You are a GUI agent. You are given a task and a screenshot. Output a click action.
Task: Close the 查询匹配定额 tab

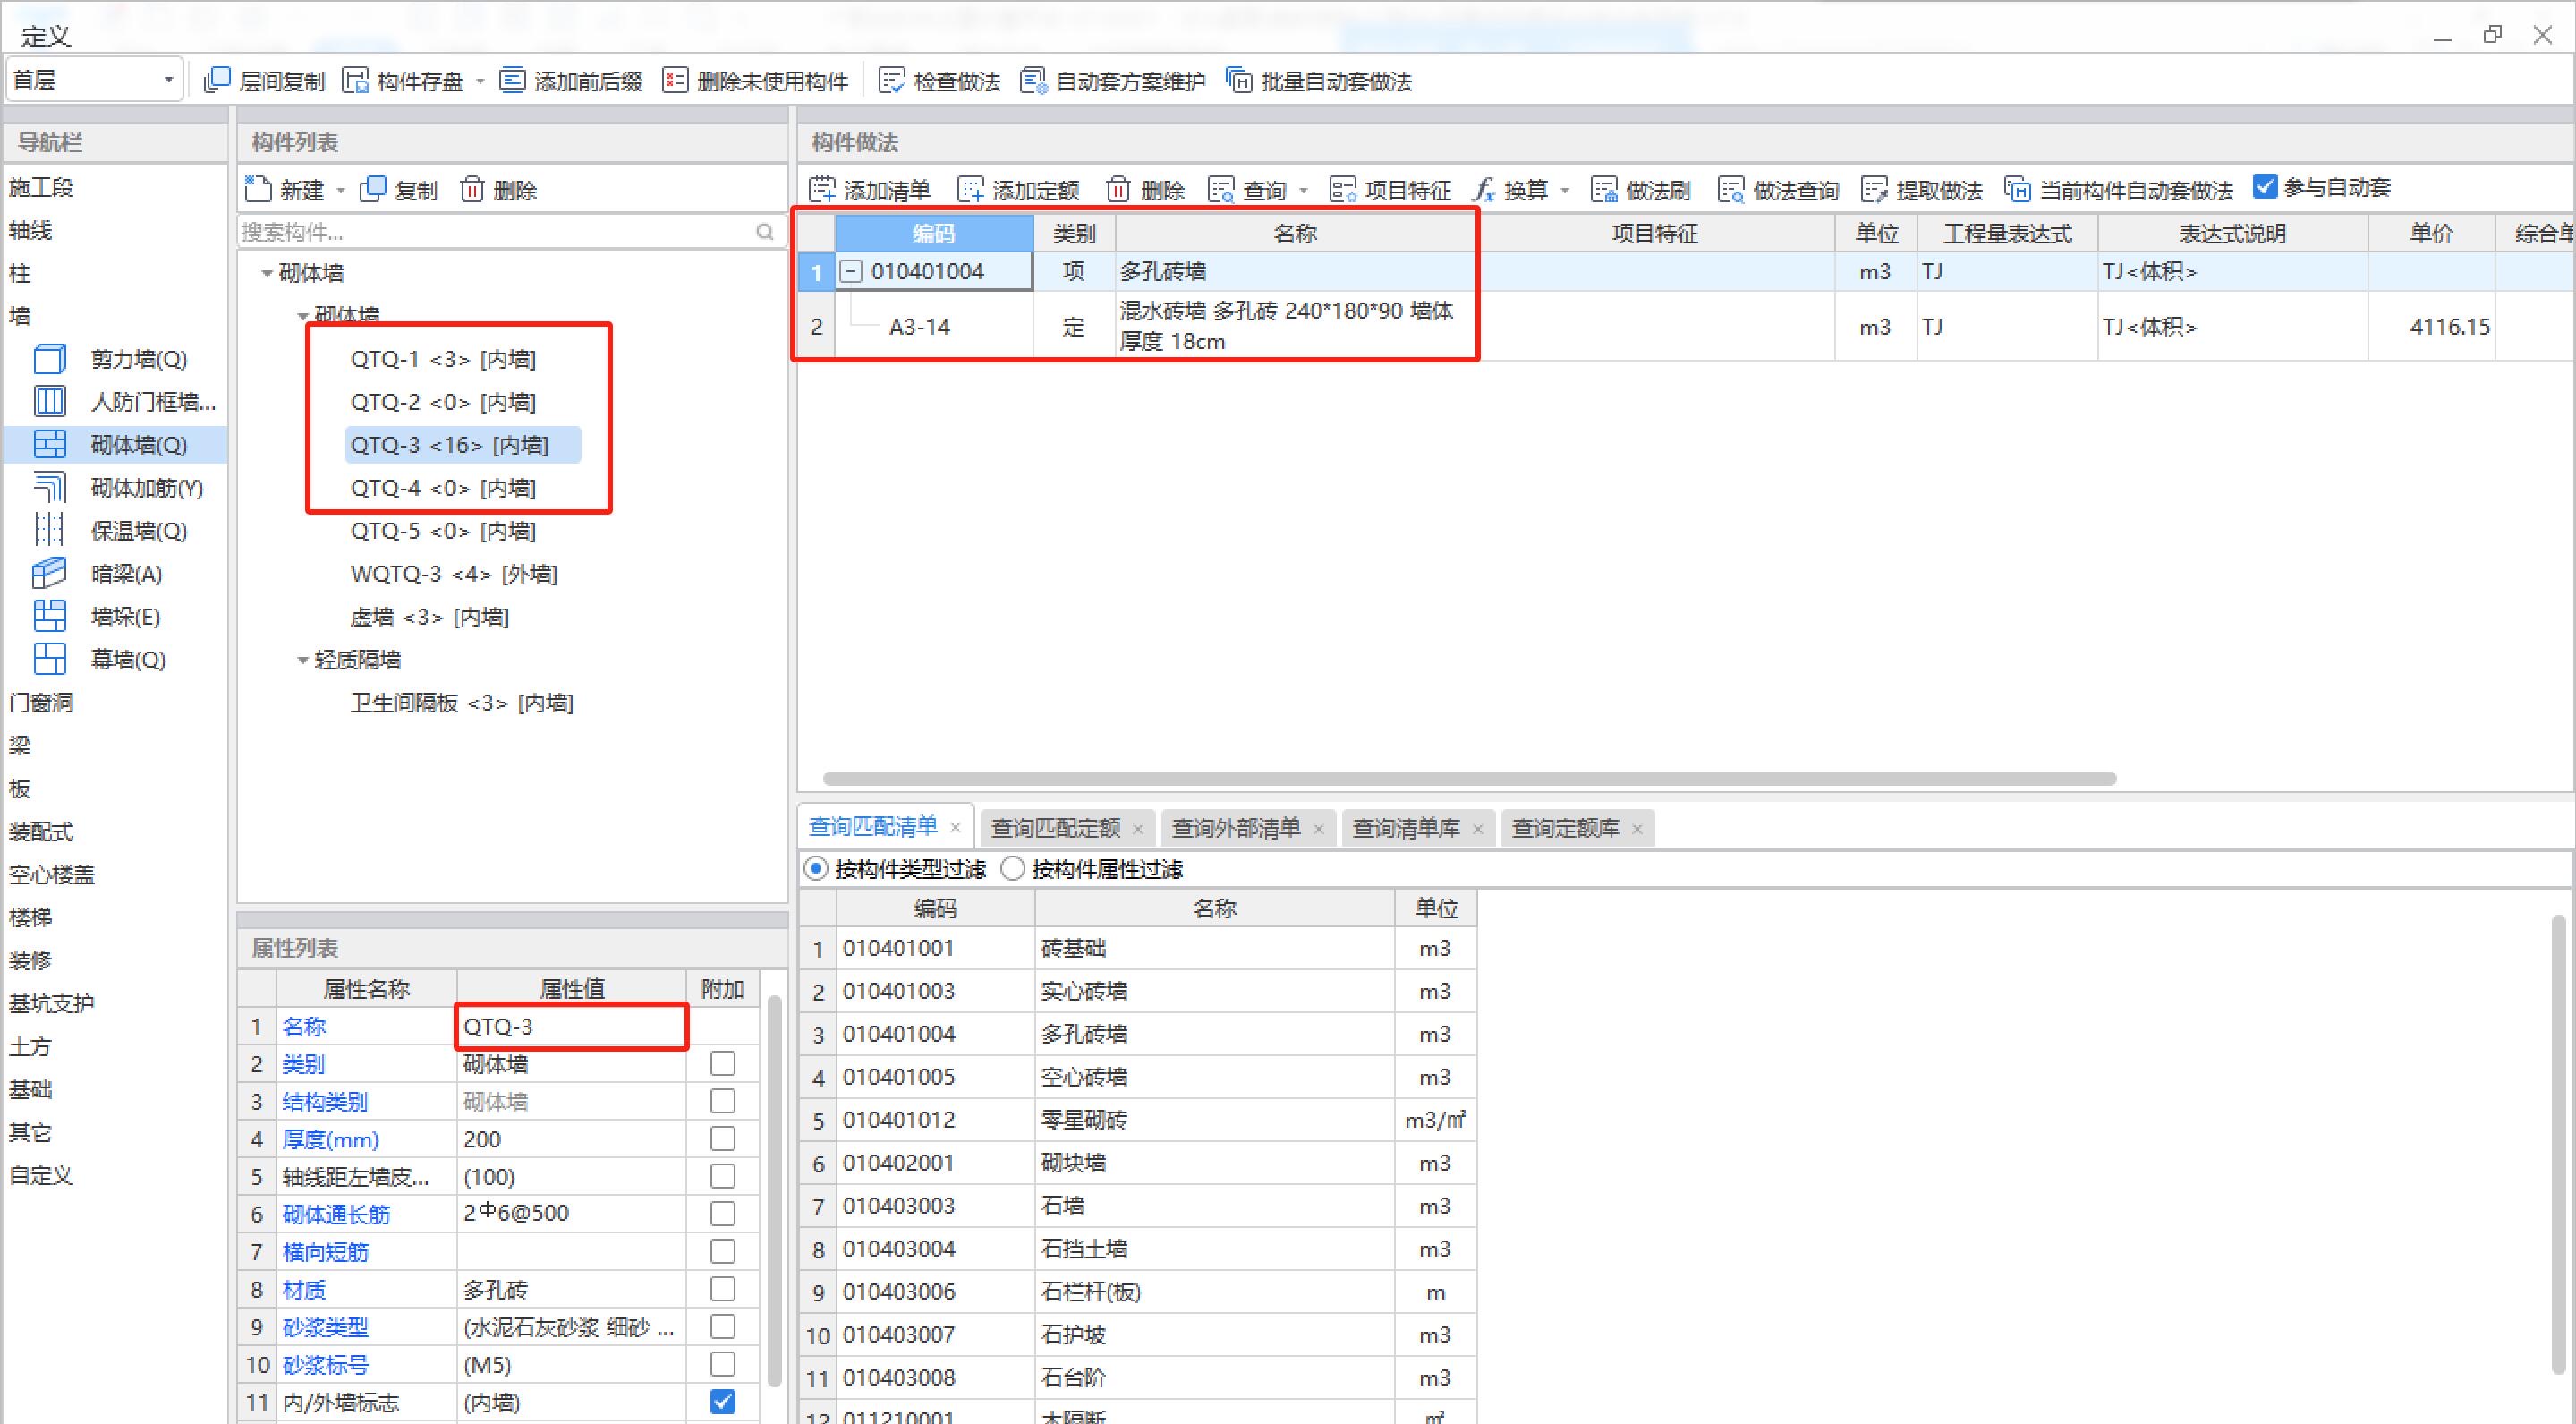[x=1138, y=829]
